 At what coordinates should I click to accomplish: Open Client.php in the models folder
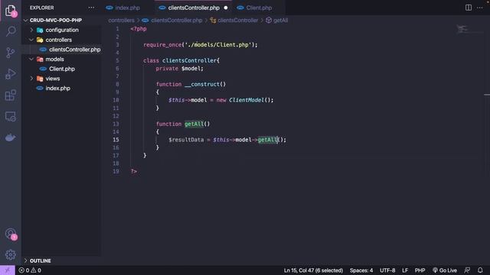62,69
